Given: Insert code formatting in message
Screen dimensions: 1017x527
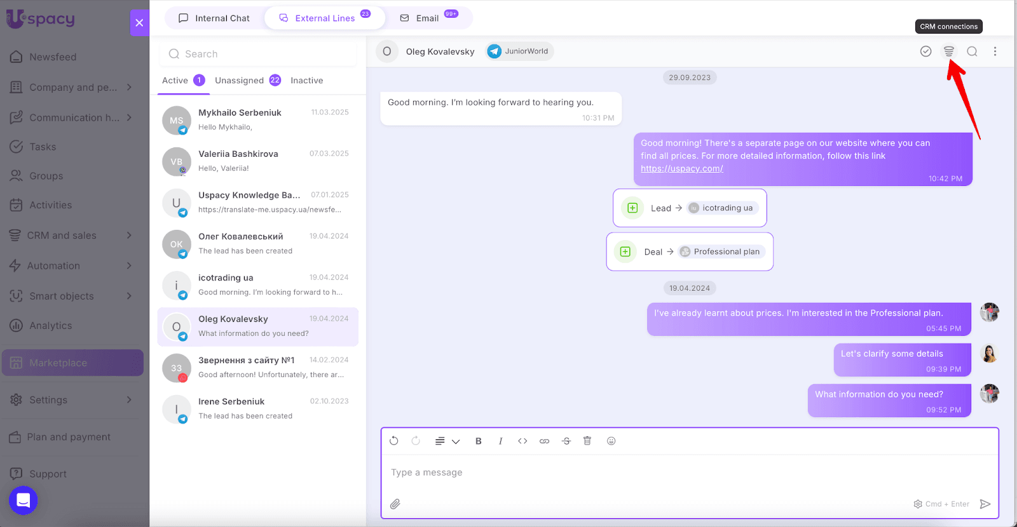Looking at the screenshot, I should click(x=522, y=441).
